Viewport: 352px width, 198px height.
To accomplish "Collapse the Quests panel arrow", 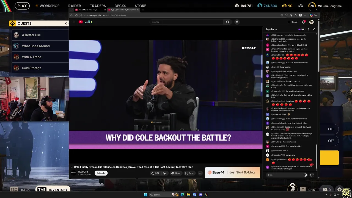I will click(66, 24).
